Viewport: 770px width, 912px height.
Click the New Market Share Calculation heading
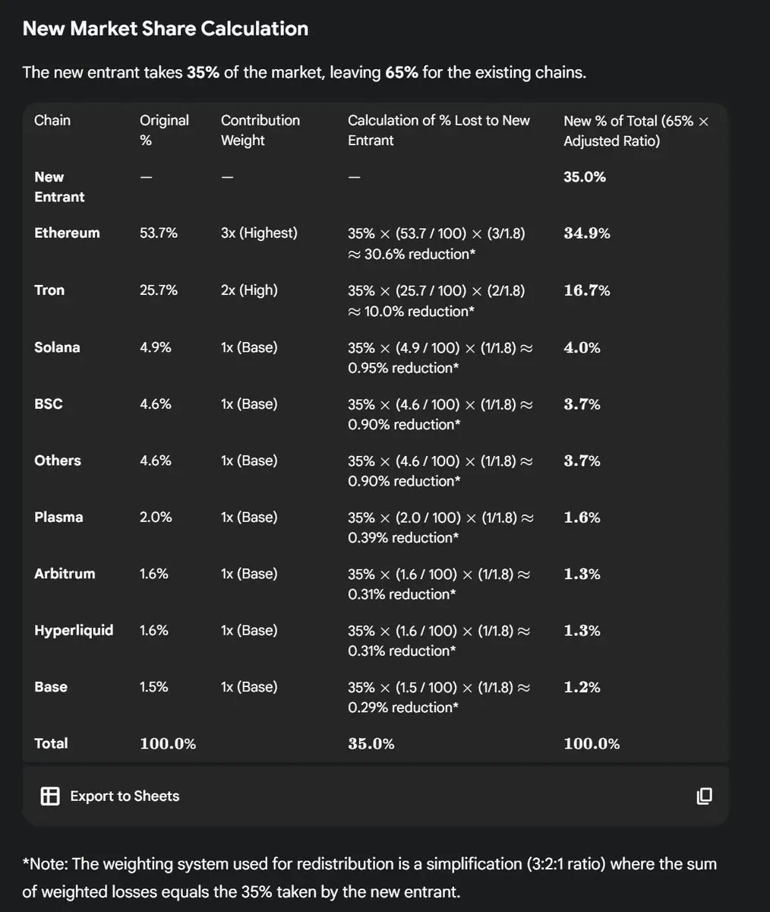tap(166, 29)
